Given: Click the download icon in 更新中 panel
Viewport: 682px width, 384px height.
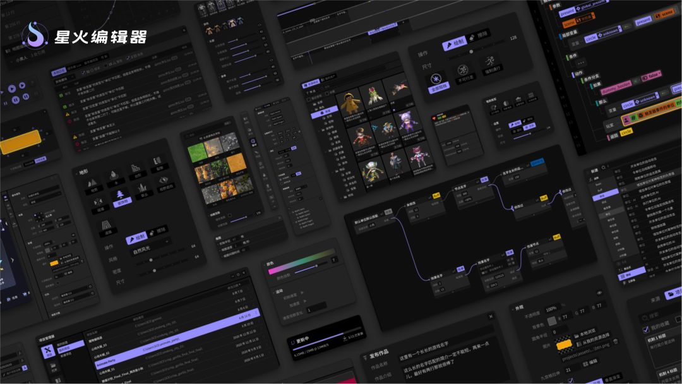Looking at the screenshot, I should tap(344, 338).
